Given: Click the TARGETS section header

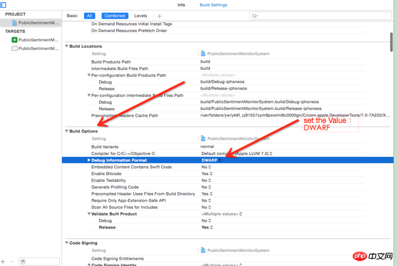Looking at the screenshot, I should click(15, 31).
